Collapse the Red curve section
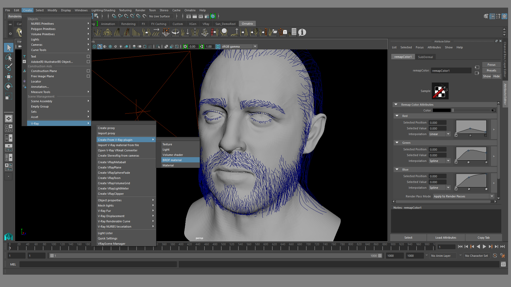 pos(397,116)
